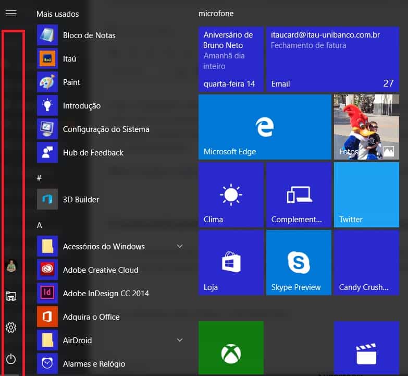408x376 pixels.
Task: Launch Hub de Feedback icon
Action: 47,152
